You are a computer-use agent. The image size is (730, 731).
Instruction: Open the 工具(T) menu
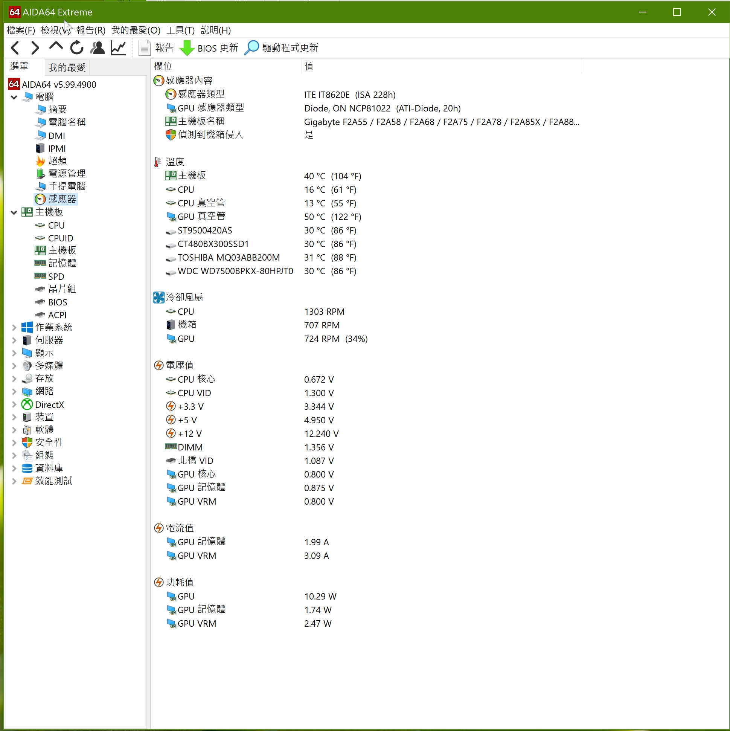[x=180, y=30]
